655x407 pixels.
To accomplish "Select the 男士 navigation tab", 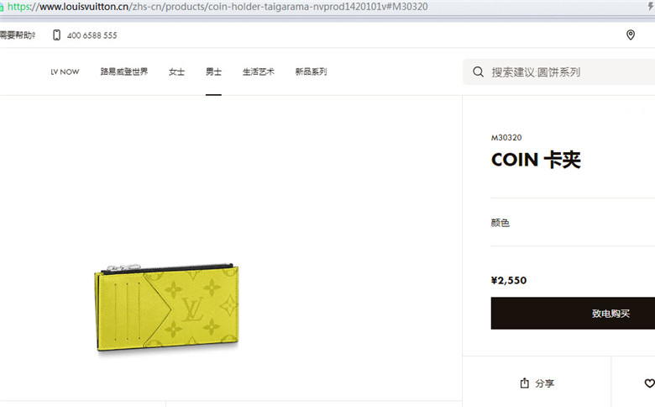I will coord(213,72).
